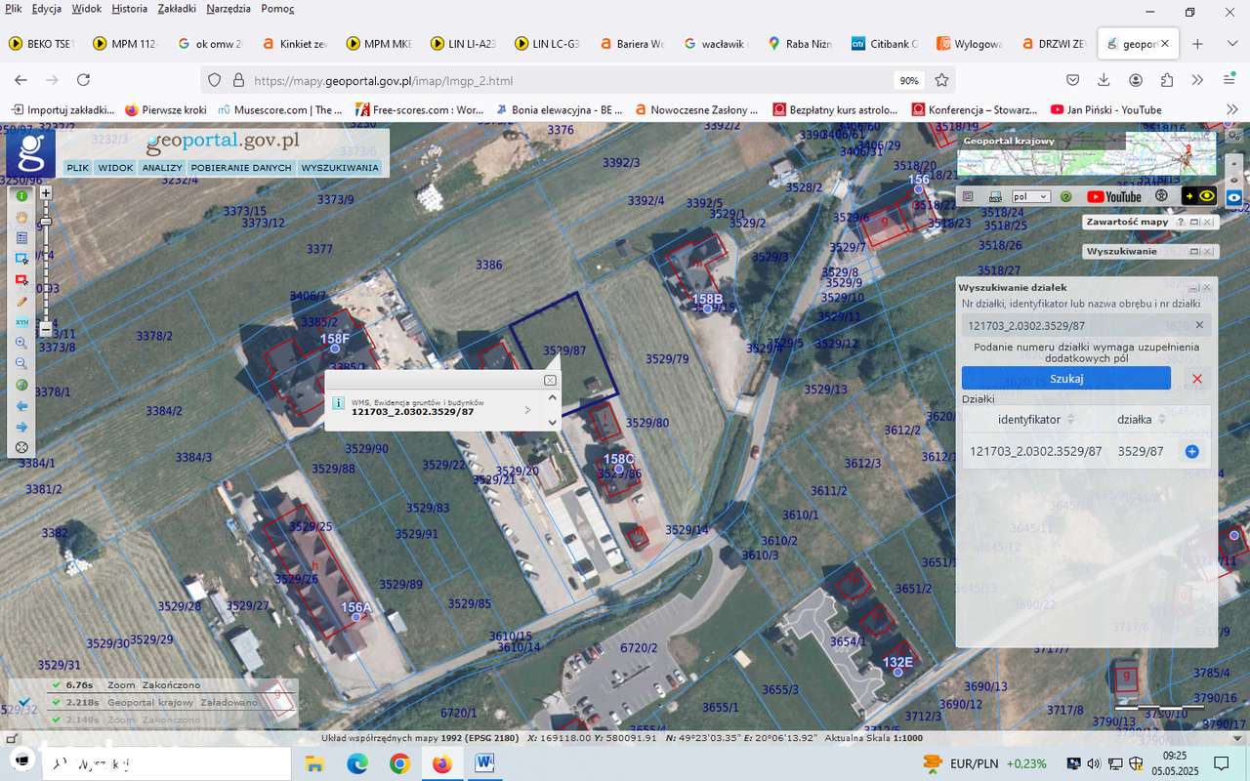Toggle the high contrast eye mode
This screenshot has width=1250, height=781.
(x=1199, y=196)
